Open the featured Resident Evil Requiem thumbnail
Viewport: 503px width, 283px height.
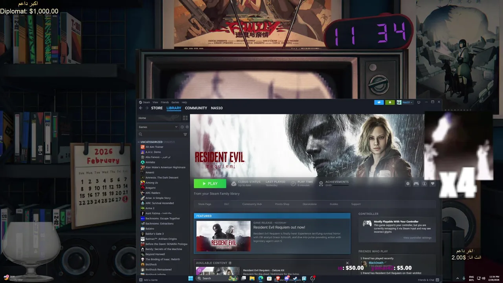click(x=223, y=236)
